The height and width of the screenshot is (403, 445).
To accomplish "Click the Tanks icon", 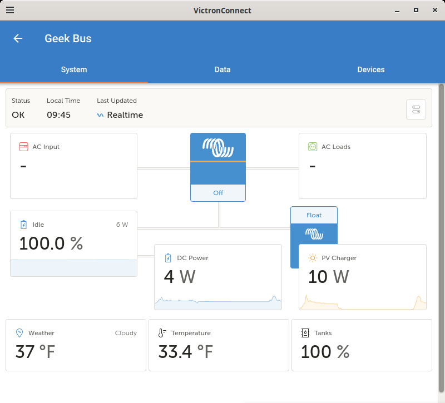I will point(305,333).
